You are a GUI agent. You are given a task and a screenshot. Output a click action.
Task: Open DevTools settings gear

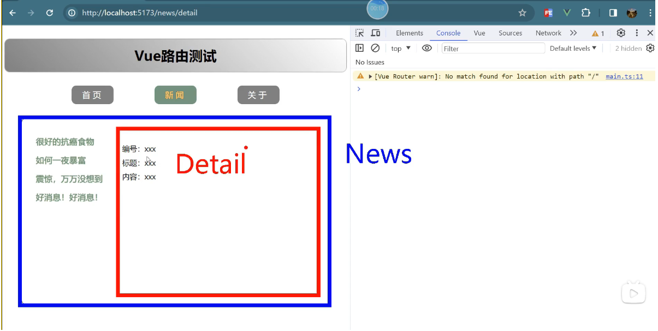(x=621, y=33)
